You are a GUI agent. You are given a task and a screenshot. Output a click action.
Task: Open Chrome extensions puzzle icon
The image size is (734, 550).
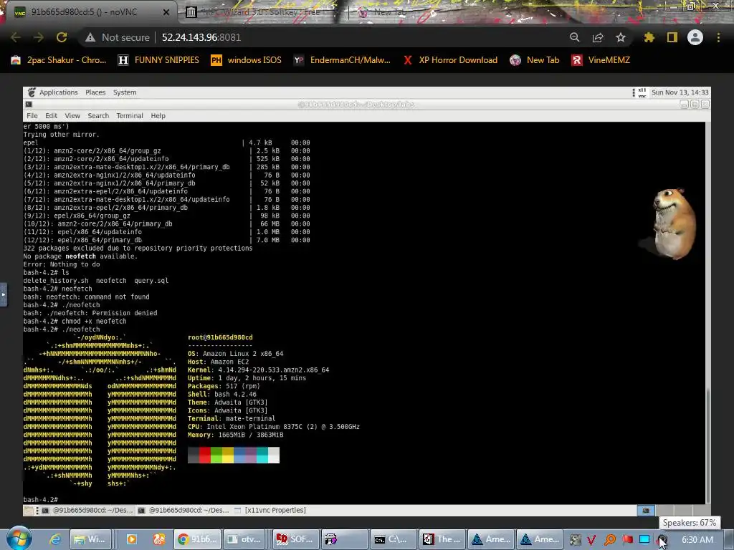tap(649, 37)
